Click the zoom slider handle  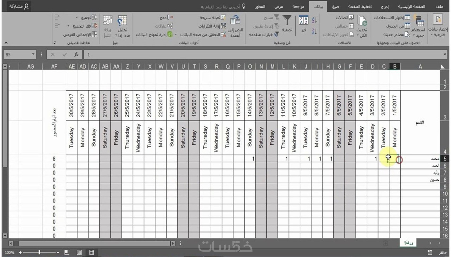39,252
